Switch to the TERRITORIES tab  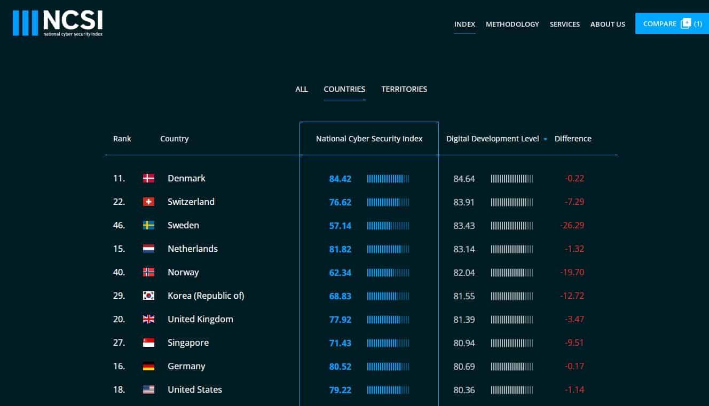(404, 89)
